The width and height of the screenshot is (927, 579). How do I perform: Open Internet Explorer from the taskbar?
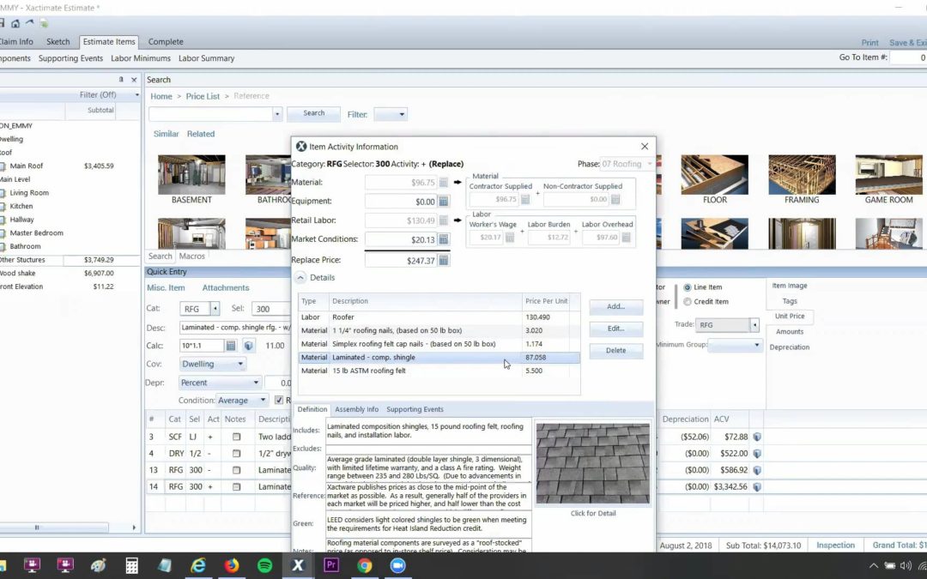coord(198,565)
